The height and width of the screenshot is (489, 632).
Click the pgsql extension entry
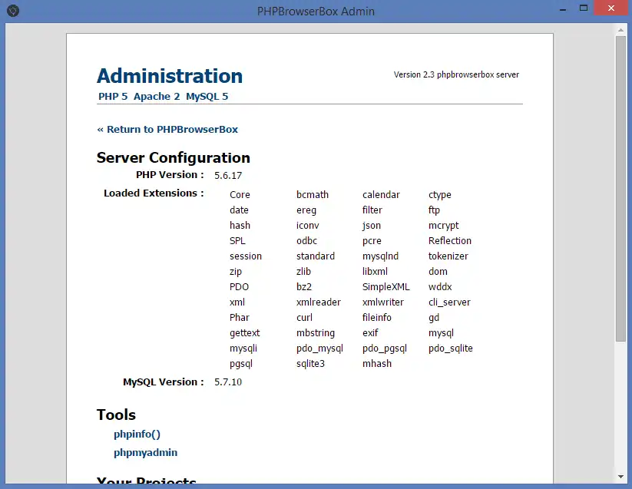pos(241,364)
